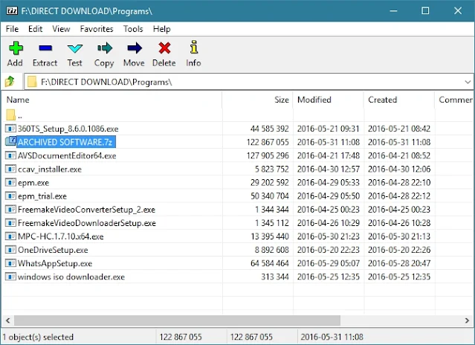Image resolution: width=475 pixels, height=345 pixels.
Task: Select file name windows iso downloader.exe
Action: (71, 277)
